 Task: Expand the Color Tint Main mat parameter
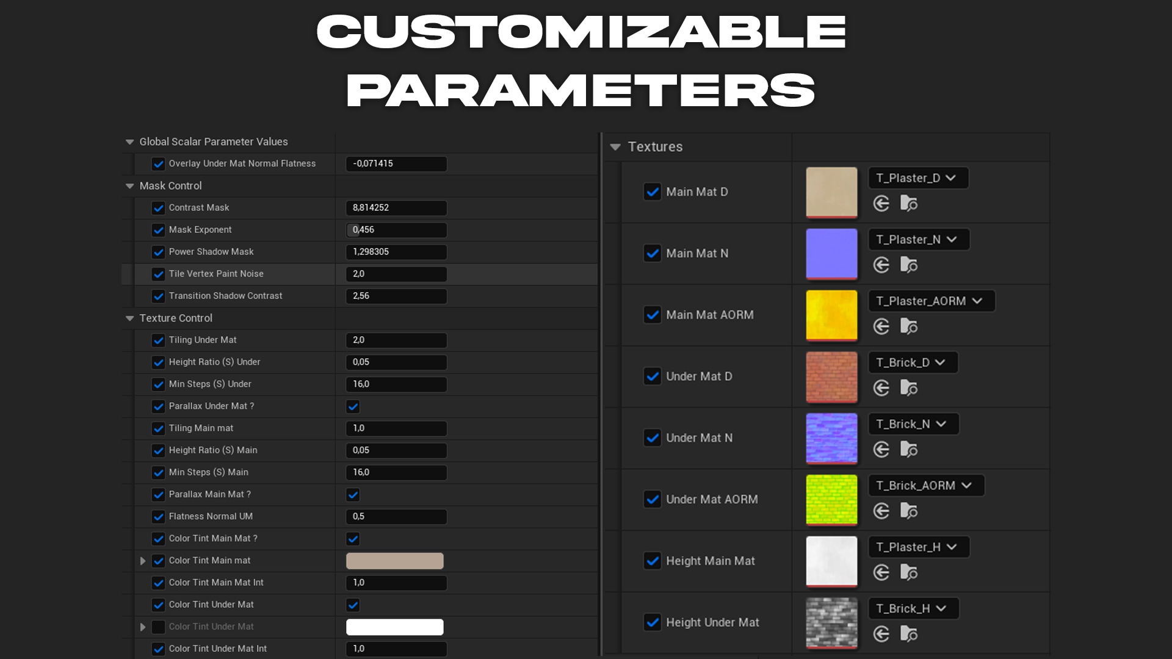[143, 561]
